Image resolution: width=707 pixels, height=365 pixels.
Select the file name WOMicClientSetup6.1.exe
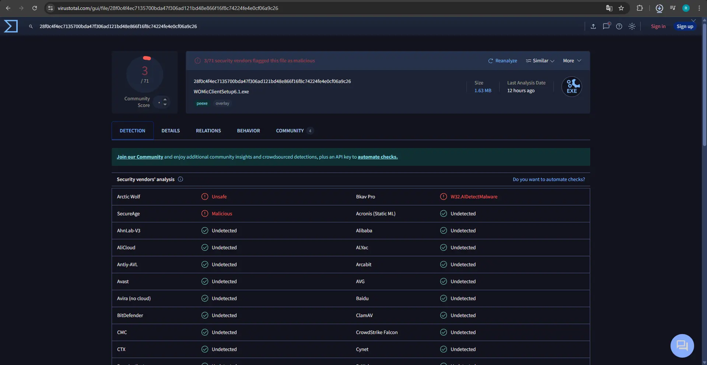221,91
